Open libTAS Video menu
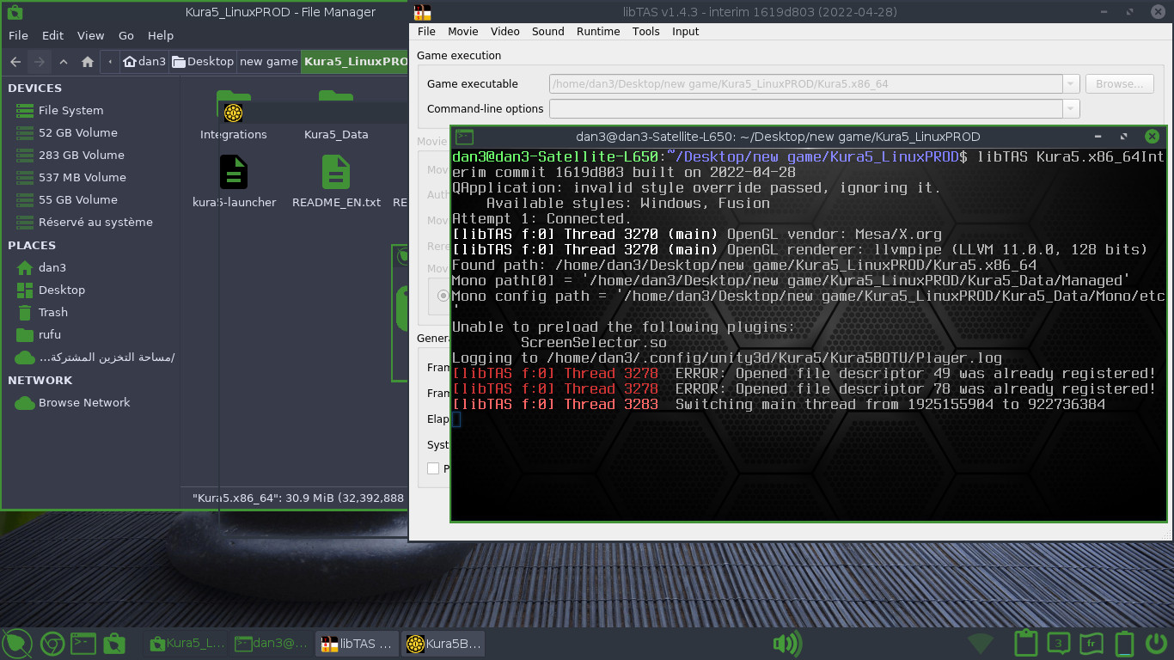 (x=505, y=31)
